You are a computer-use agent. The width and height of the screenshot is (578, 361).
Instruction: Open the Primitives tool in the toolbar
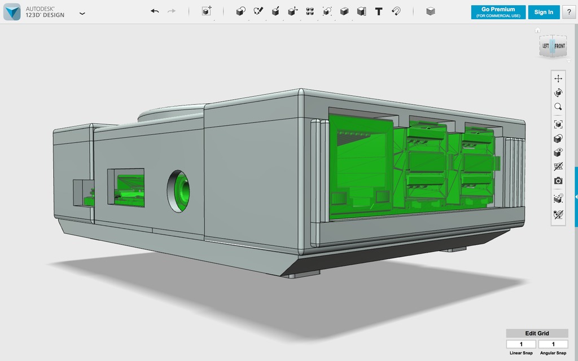240,11
